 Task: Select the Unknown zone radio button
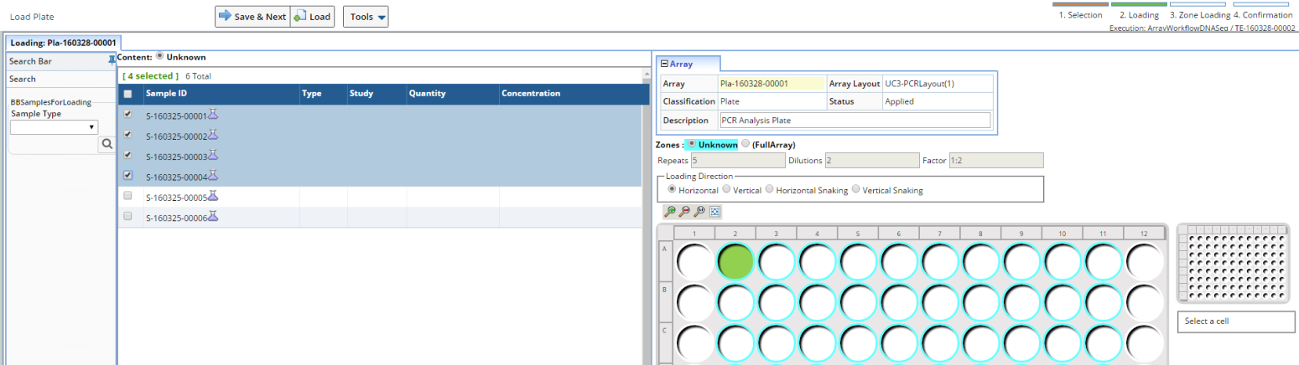(692, 144)
